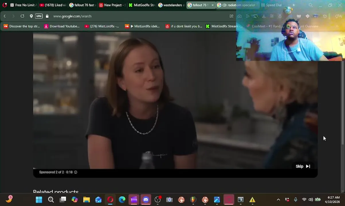Click the www.google.com/search address field
The height and width of the screenshot is (206, 345).
pyautogui.click(x=72, y=16)
